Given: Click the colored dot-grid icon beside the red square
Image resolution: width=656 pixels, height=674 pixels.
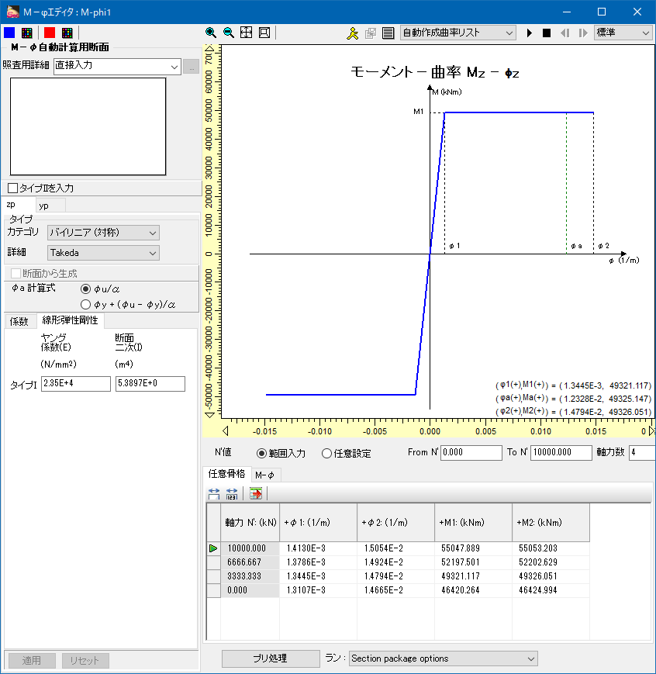Looking at the screenshot, I should [x=67, y=33].
